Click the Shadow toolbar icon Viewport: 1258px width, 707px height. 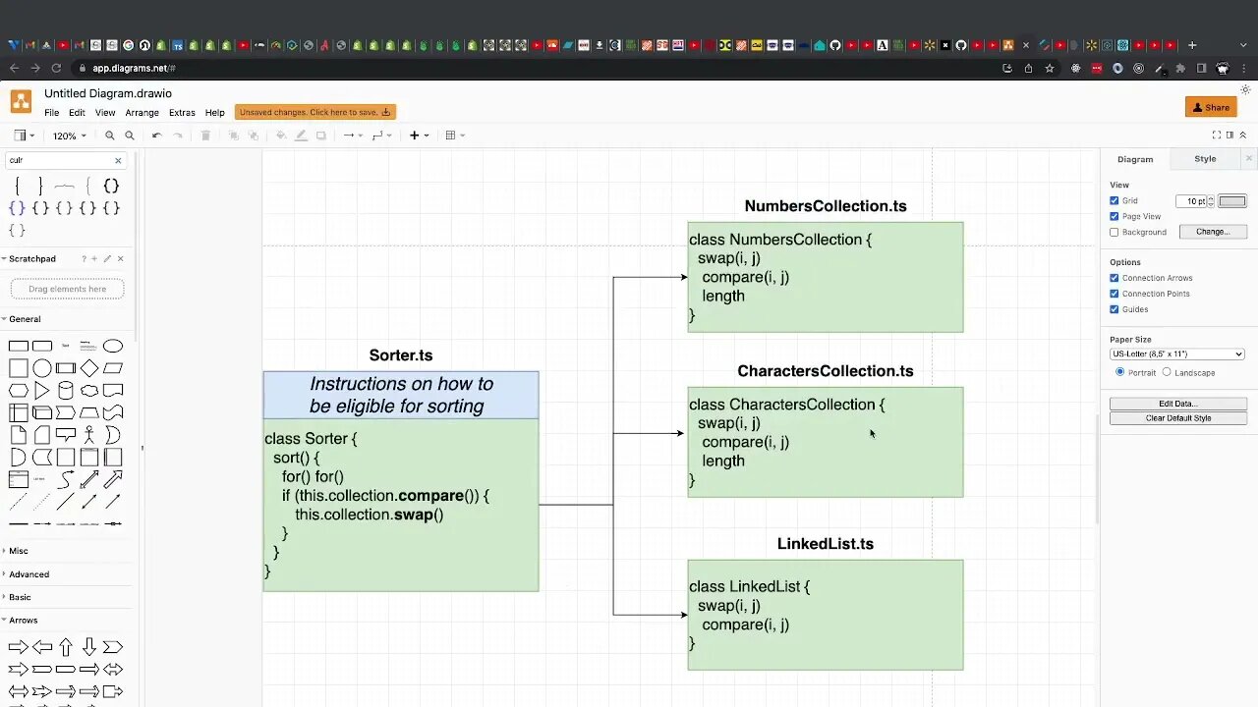click(320, 136)
